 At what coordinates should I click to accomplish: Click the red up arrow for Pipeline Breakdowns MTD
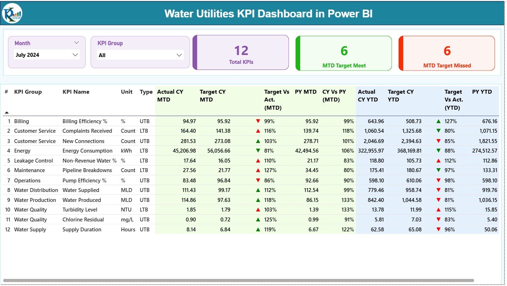pyautogui.click(x=258, y=171)
